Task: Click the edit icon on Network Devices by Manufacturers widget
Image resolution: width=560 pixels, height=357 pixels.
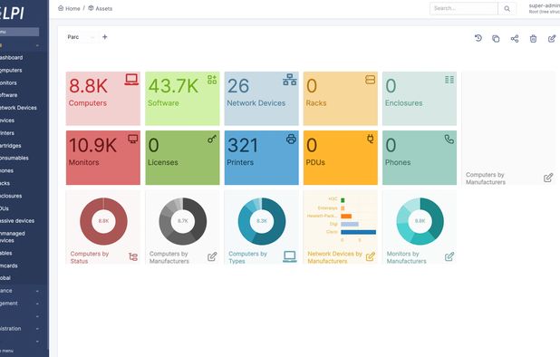Action: 371,256
